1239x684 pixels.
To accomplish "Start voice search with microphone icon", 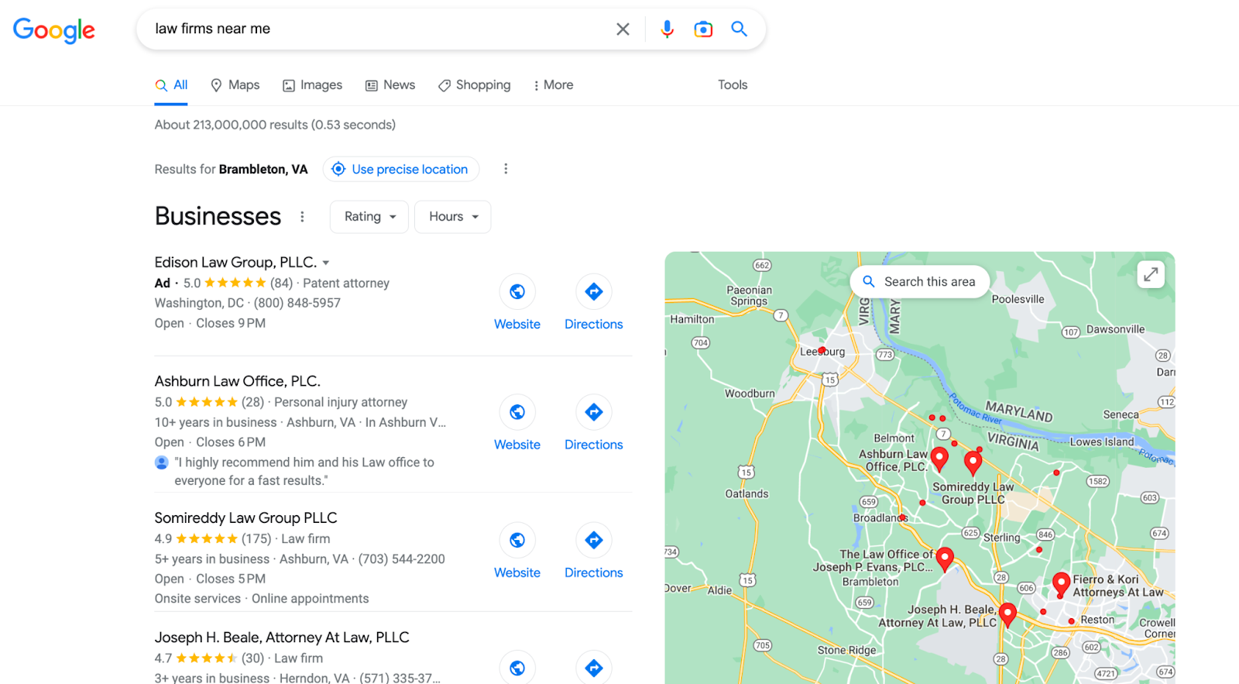I will pos(667,29).
